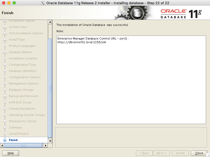Open Help for the installer
The width and height of the screenshot is (210, 157).
coord(10,153)
